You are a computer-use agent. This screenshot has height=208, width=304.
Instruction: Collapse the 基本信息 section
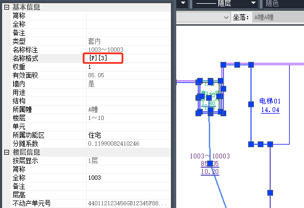[6, 7]
